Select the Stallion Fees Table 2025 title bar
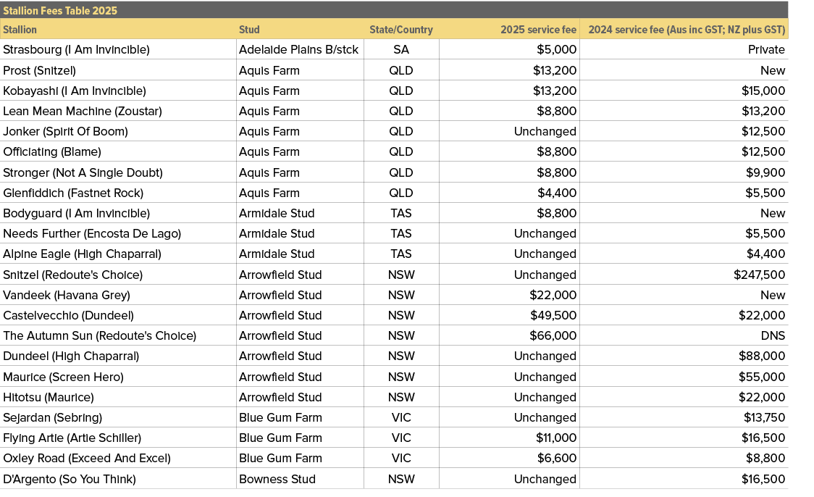814x497 pixels. click(60, 10)
